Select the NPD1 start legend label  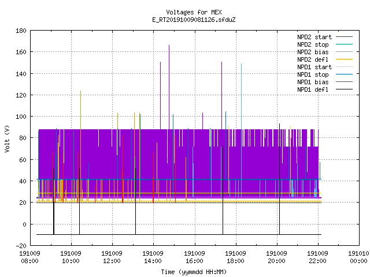click(x=314, y=67)
